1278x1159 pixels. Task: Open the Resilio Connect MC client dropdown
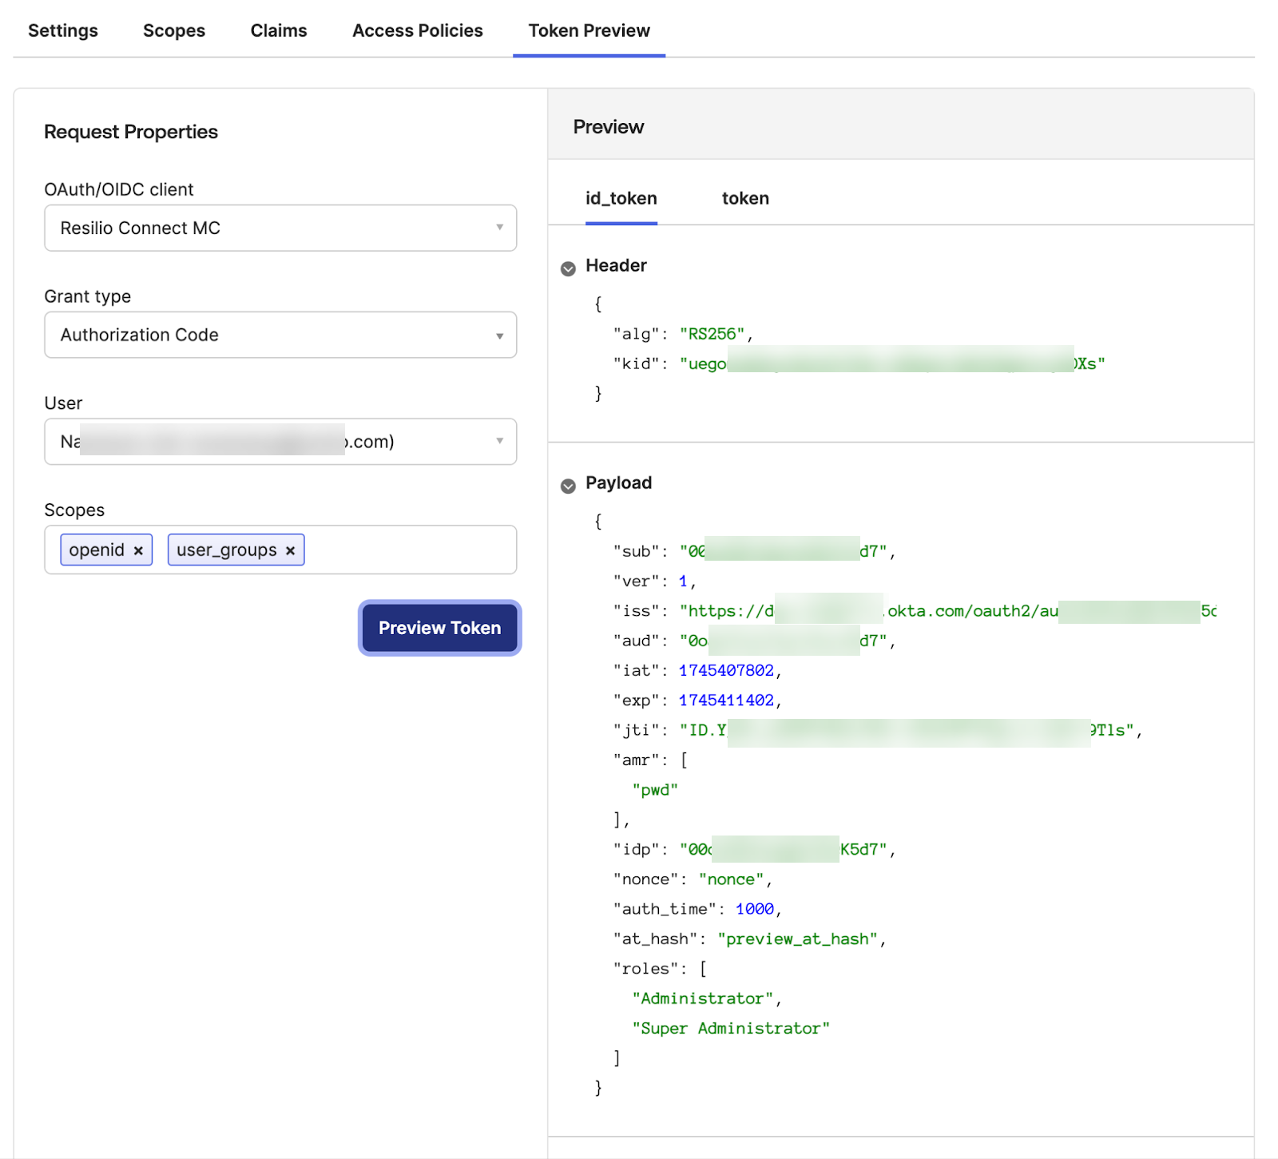tap(280, 228)
